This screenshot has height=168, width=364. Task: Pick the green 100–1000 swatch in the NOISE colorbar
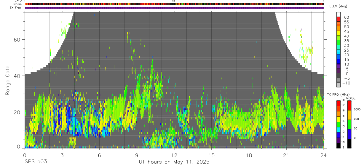pos(349,124)
